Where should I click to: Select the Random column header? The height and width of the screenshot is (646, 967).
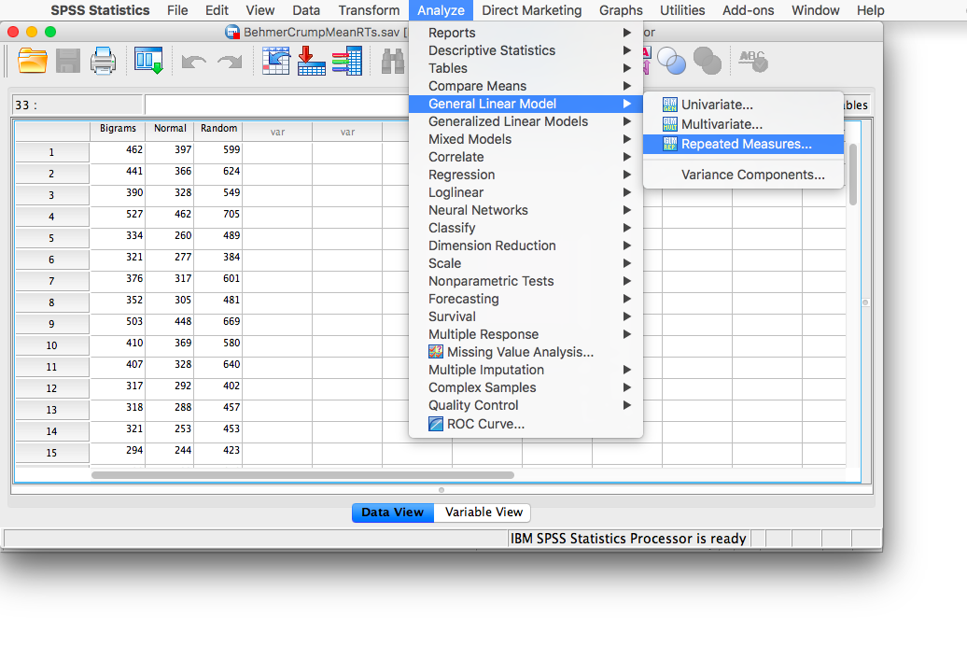pos(218,129)
